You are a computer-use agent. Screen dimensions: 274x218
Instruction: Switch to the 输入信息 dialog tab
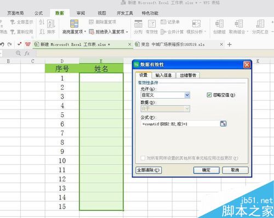(163, 75)
